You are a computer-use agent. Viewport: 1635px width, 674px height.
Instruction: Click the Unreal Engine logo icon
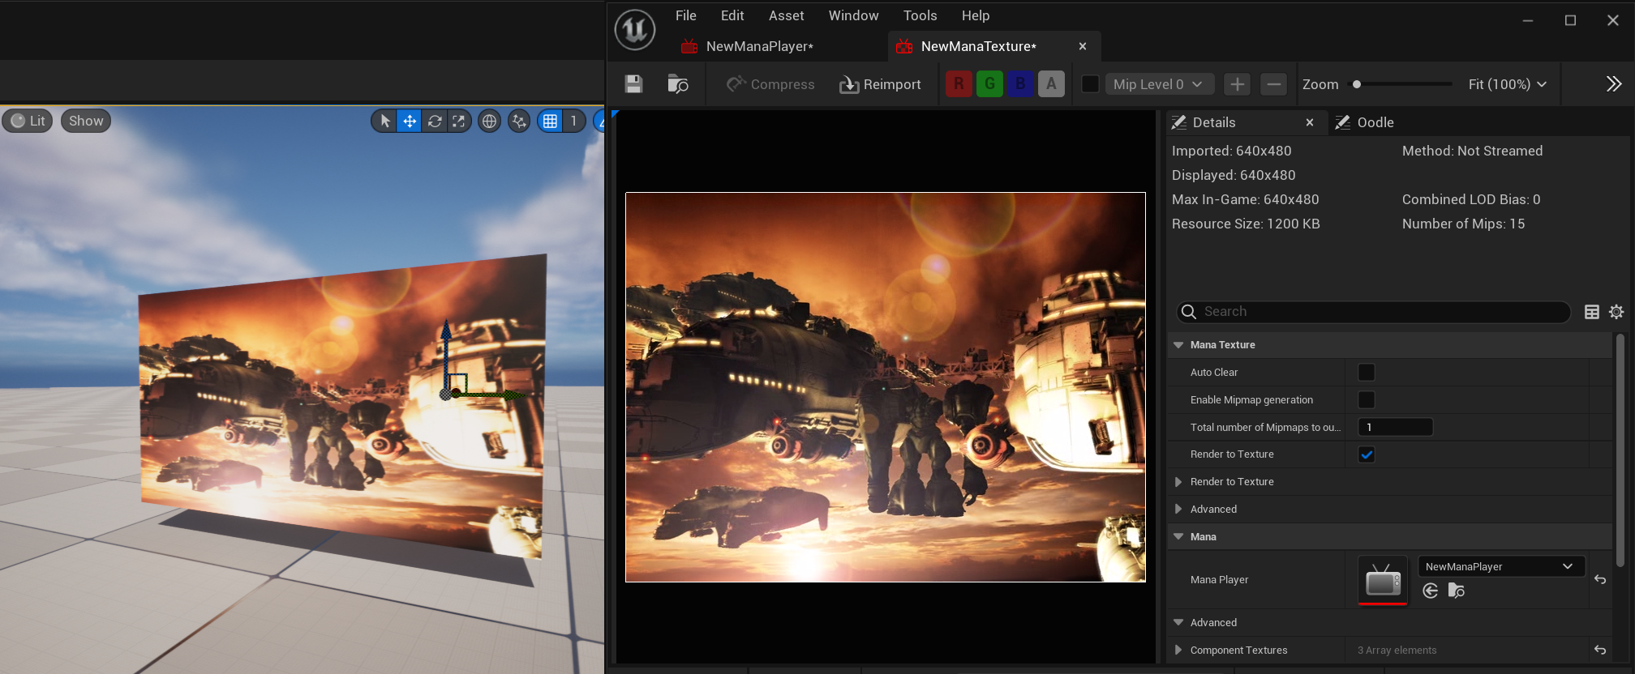[634, 30]
